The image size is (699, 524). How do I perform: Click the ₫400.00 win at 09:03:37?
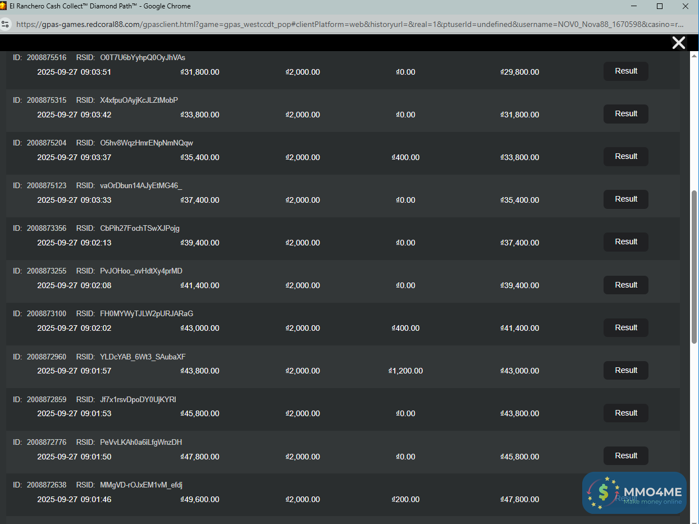coord(405,157)
